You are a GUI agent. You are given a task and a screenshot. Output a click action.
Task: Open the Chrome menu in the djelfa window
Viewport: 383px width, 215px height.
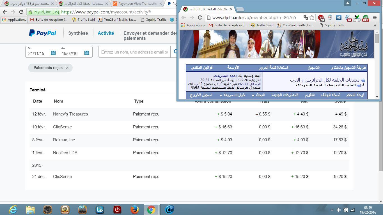(375, 17)
